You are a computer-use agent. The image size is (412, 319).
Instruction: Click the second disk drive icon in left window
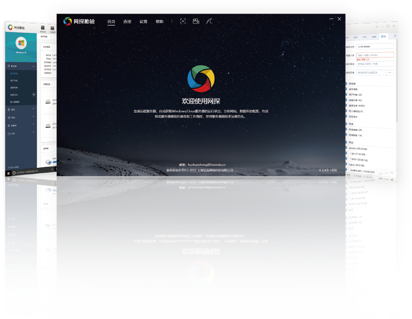(x=48, y=126)
